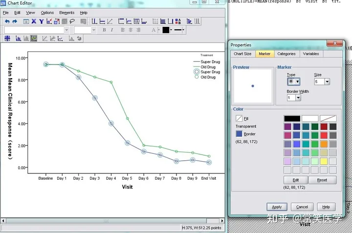Undo the last chart edit
The image size is (352, 233).
(7, 21)
